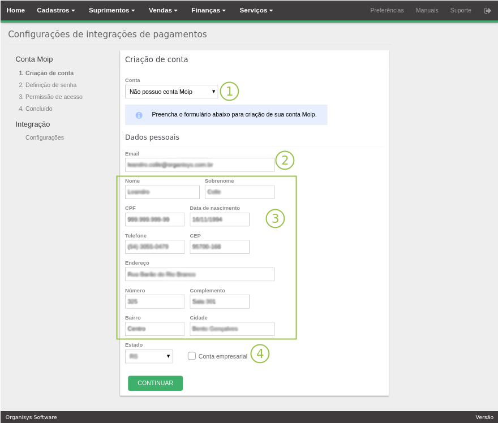Click the Nome input field
Screen dimensions: 498x423
pyautogui.click(x=162, y=192)
